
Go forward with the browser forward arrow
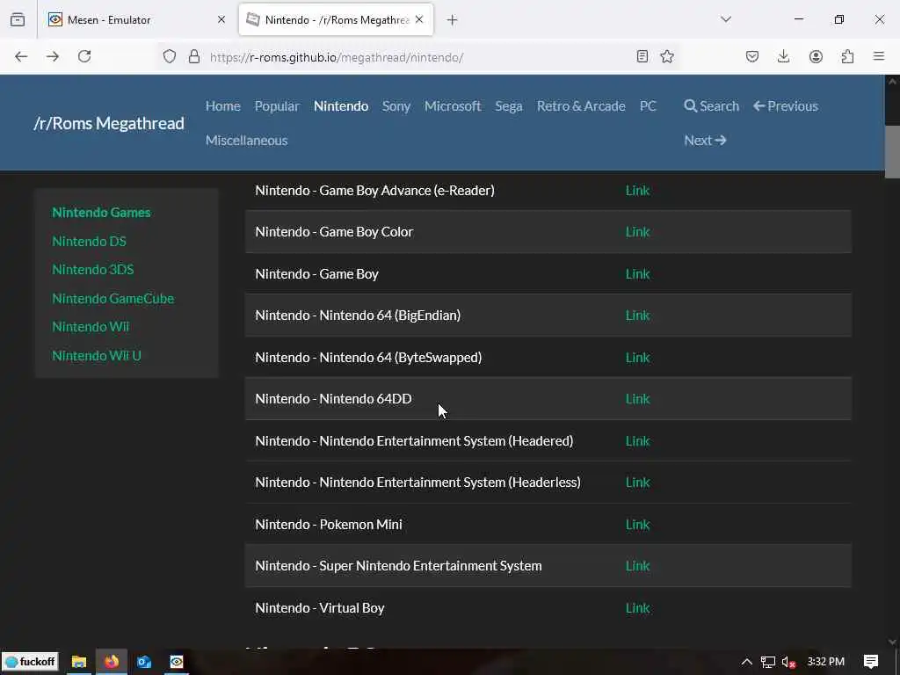(53, 56)
